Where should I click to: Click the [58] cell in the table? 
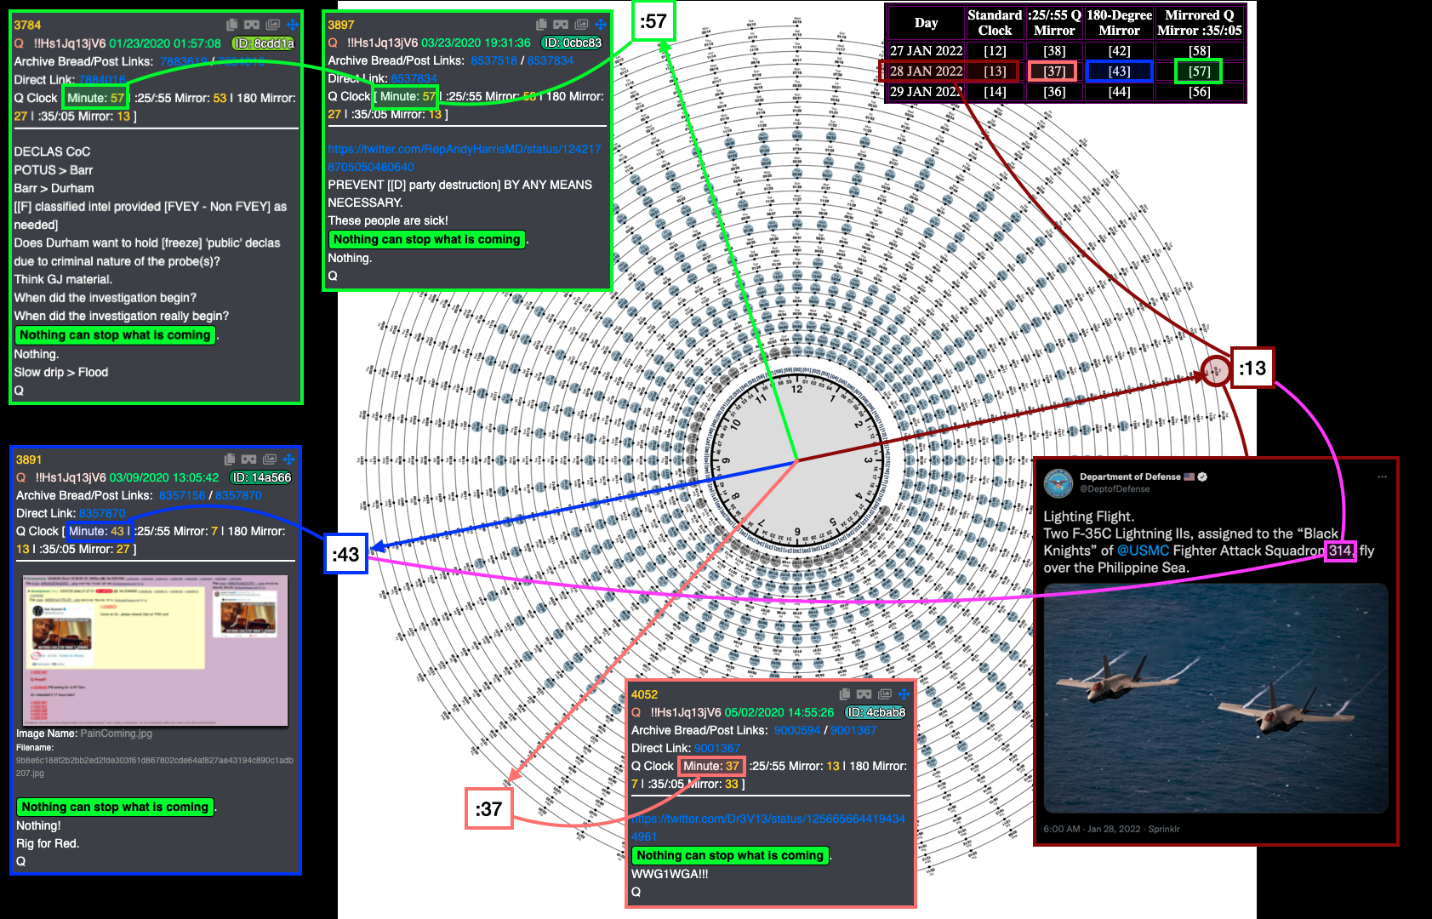[1200, 51]
